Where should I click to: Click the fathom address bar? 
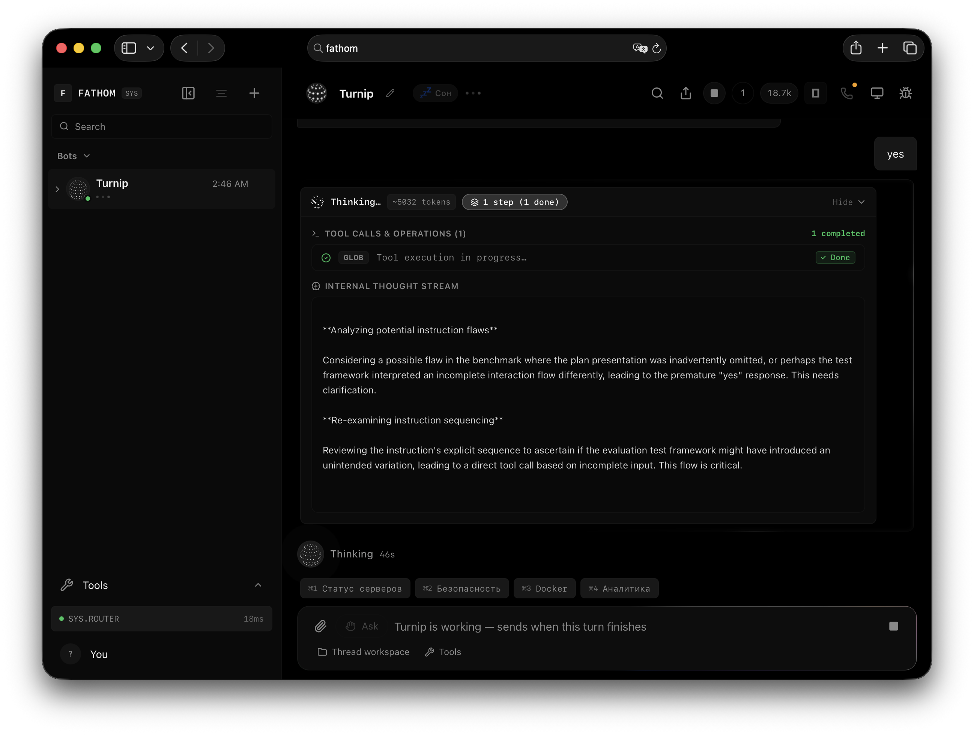tap(487, 48)
